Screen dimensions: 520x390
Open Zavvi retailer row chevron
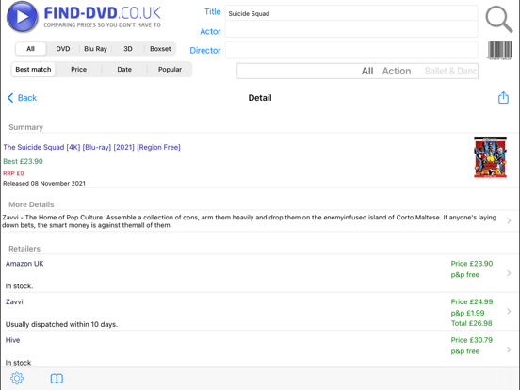click(509, 312)
